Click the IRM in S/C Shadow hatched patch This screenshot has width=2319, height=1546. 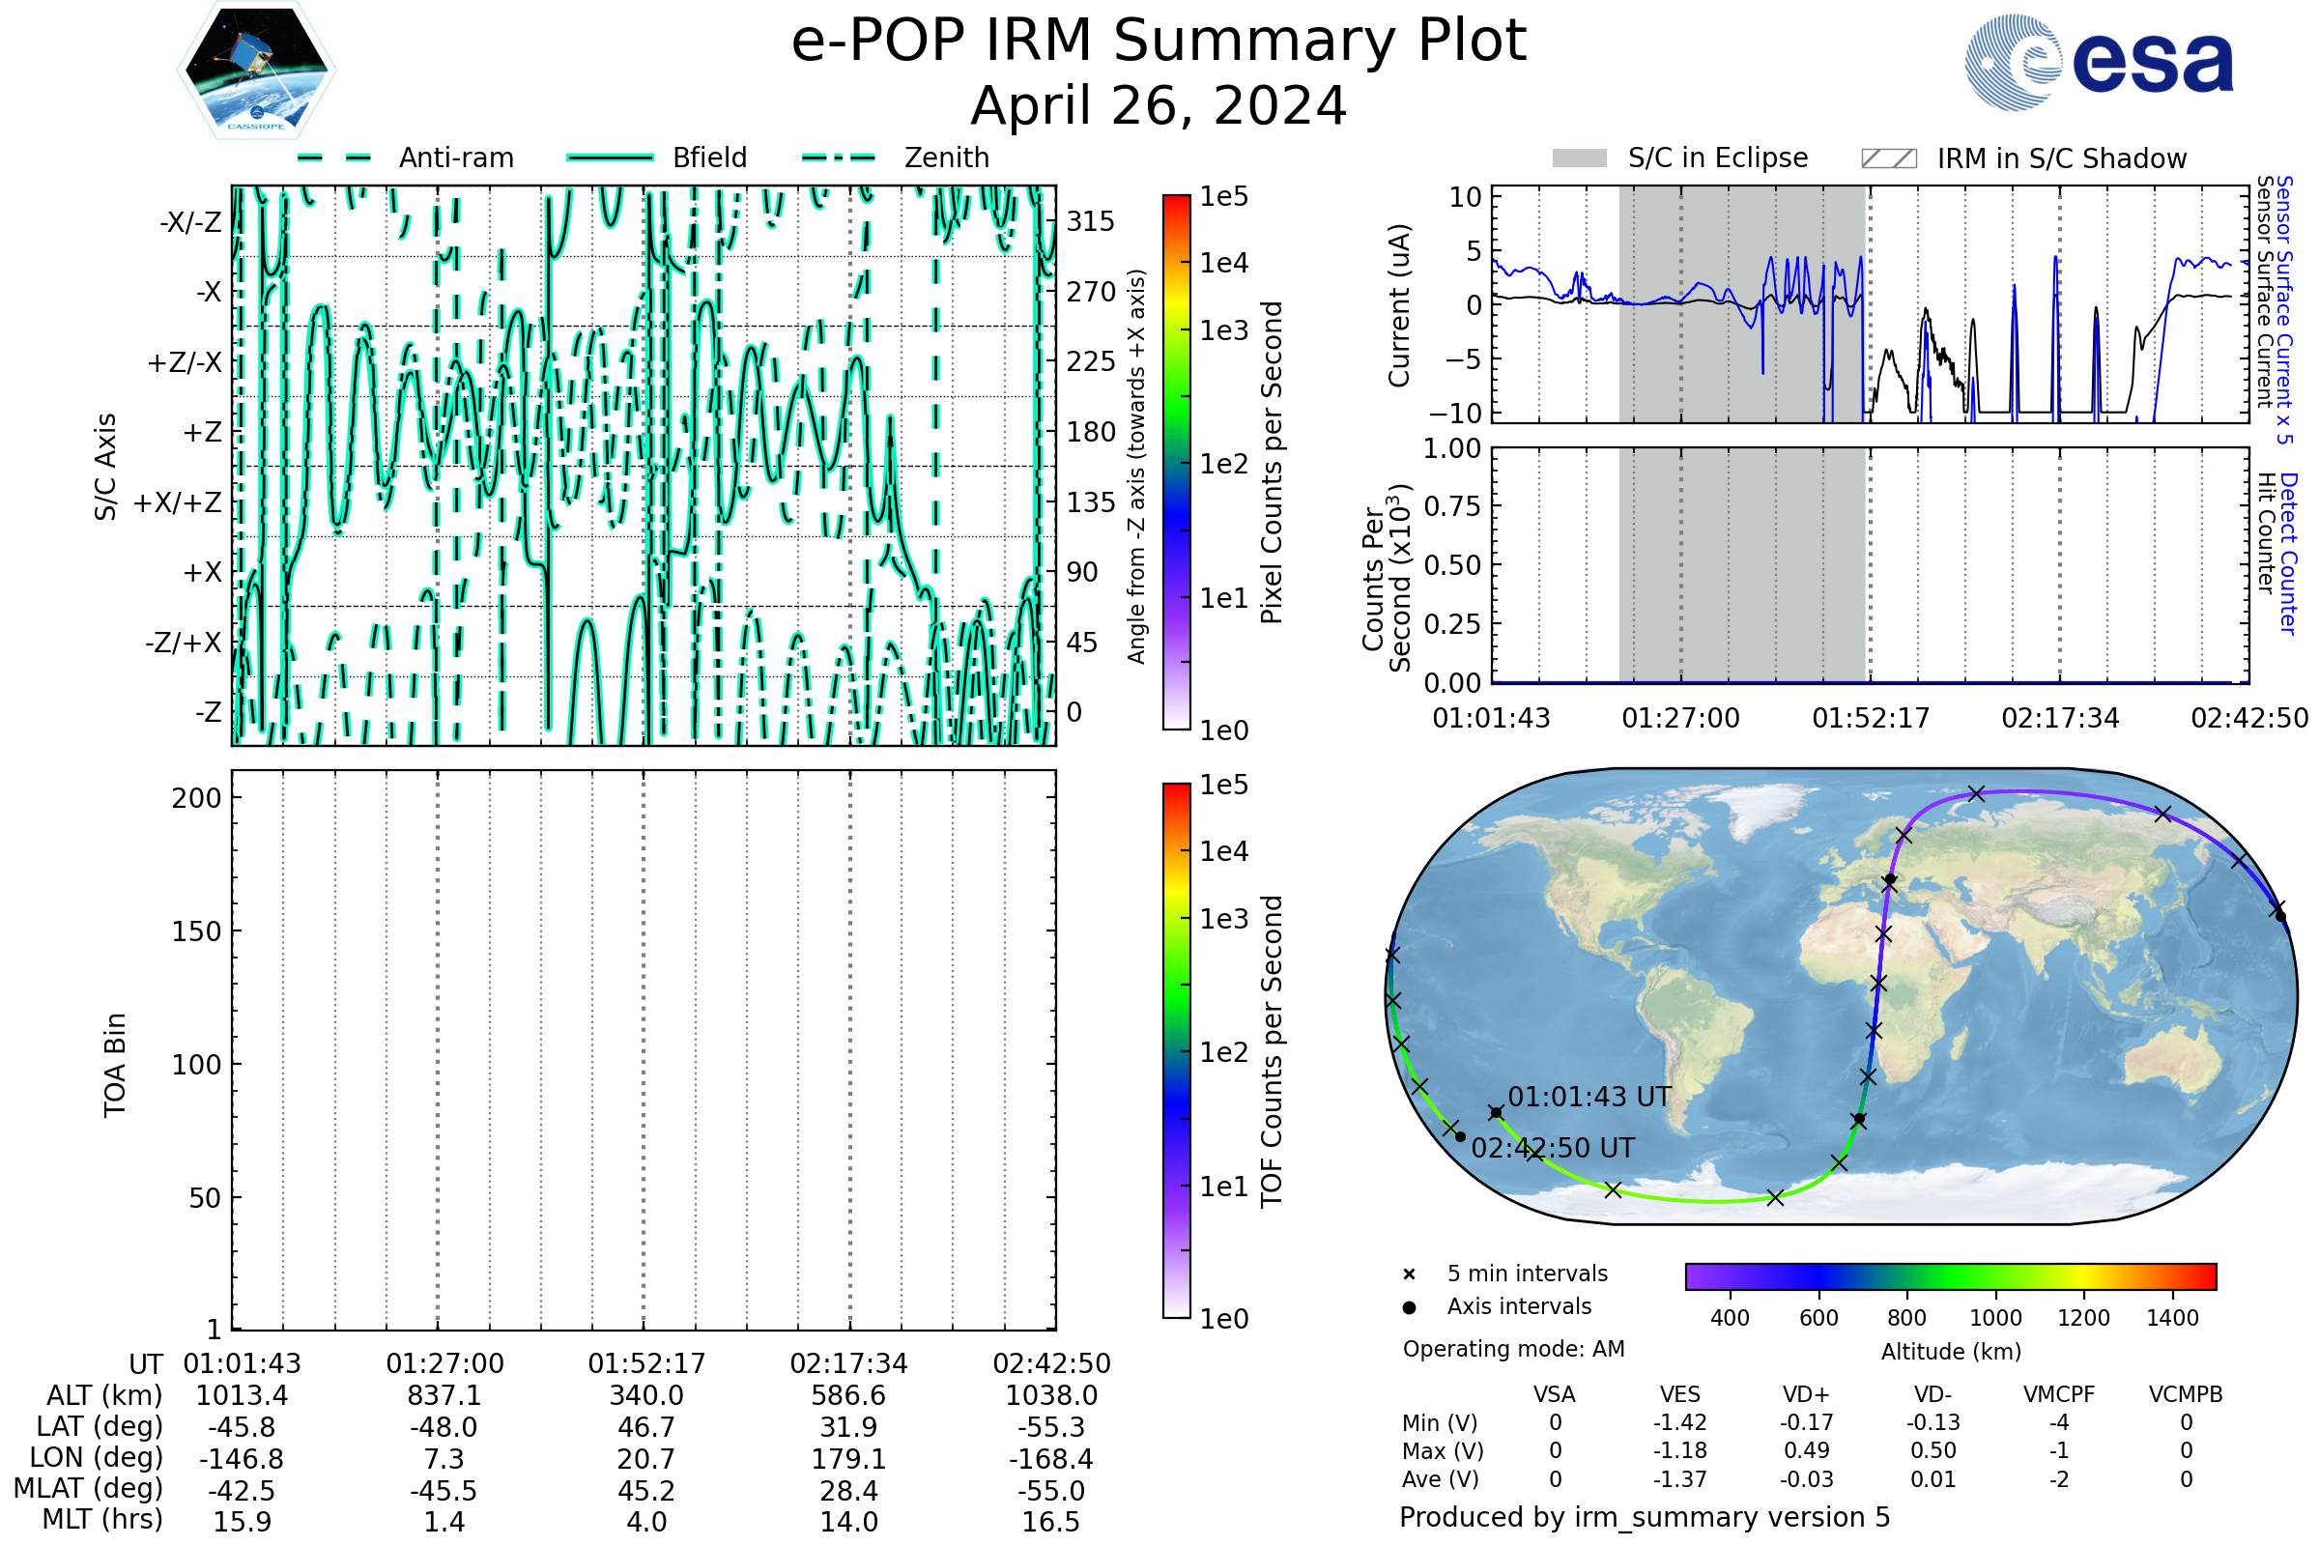[1888, 158]
